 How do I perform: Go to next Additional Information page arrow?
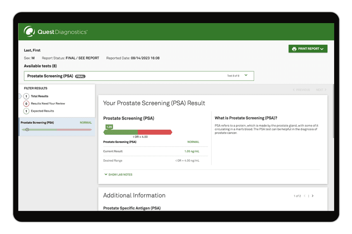click(313, 196)
